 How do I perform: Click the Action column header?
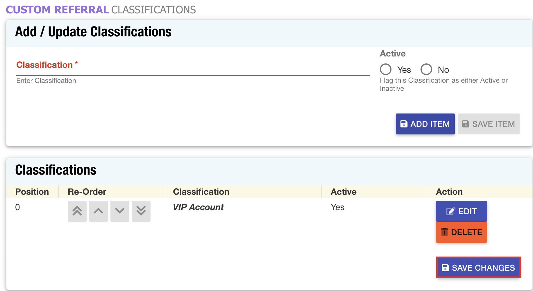(449, 192)
